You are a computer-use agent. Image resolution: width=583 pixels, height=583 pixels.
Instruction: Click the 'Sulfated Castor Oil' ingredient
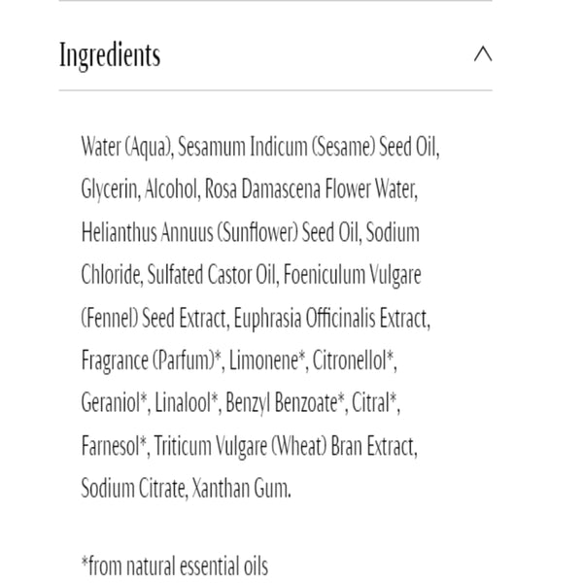pyautogui.click(x=212, y=276)
